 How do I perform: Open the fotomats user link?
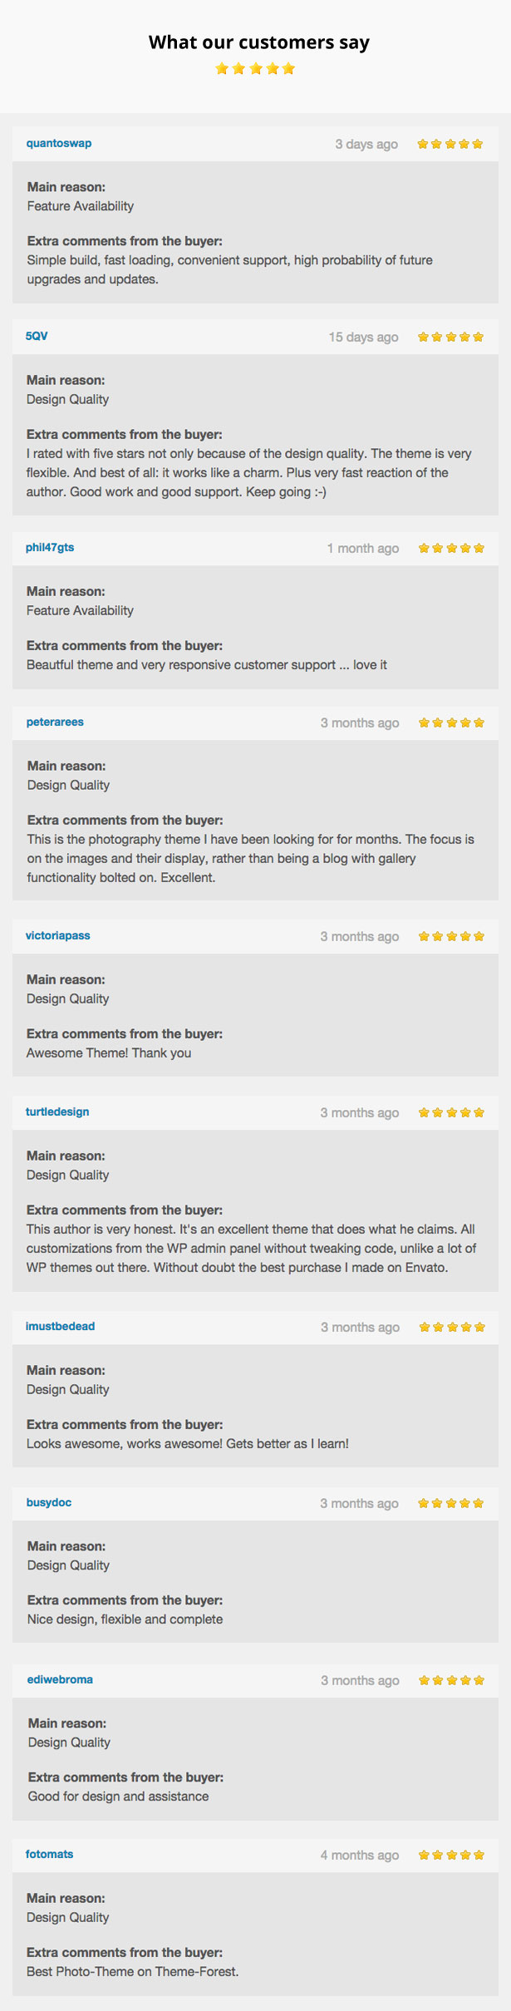pyautogui.click(x=49, y=1854)
